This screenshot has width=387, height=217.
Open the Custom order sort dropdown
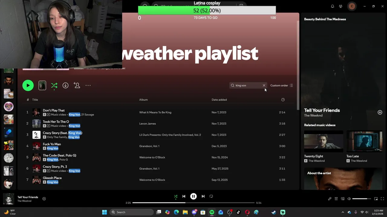[281, 86]
